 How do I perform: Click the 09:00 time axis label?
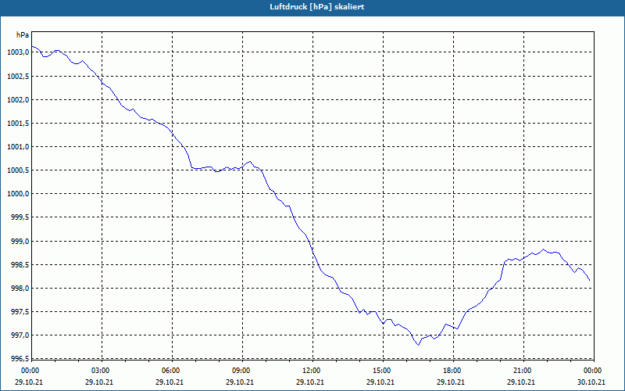242,371
